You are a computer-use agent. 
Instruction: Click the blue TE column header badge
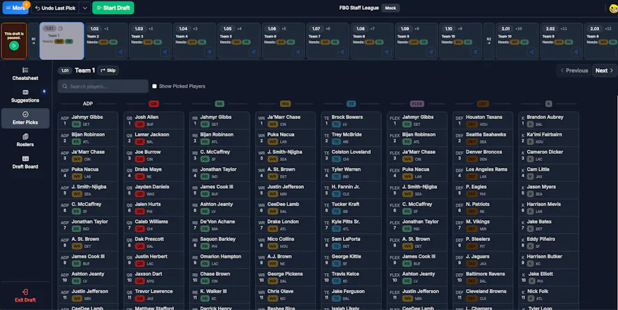[351, 104]
